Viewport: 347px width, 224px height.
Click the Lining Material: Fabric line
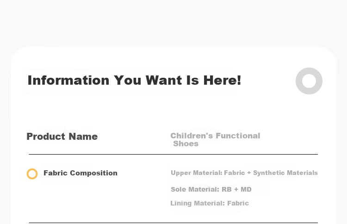coord(210,203)
